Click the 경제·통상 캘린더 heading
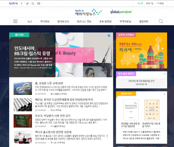 [126, 74]
